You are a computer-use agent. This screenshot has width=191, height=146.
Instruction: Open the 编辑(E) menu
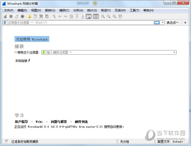(22, 10)
